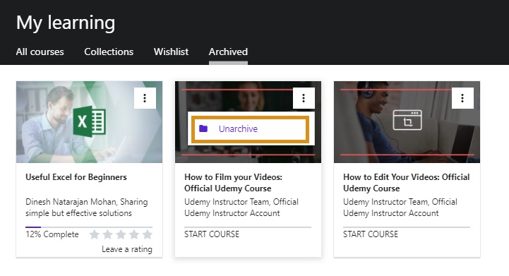The height and width of the screenshot is (276, 509).
Task: Click Dinesh Natarajan Mohan instructor text
Action: [87, 208]
